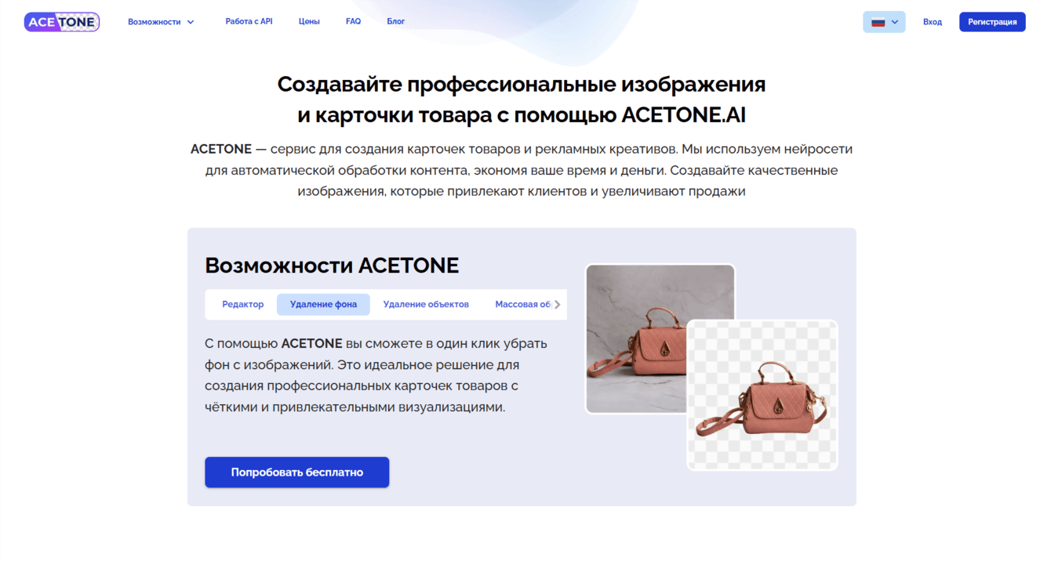This screenshot has width=1051, height=561.
Task: Click the Регистрация button
Action: pos(992,22)
